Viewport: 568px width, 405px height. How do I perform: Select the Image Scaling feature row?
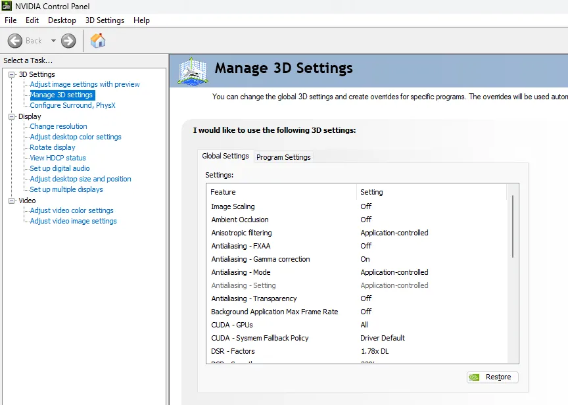tap(233, 206)
